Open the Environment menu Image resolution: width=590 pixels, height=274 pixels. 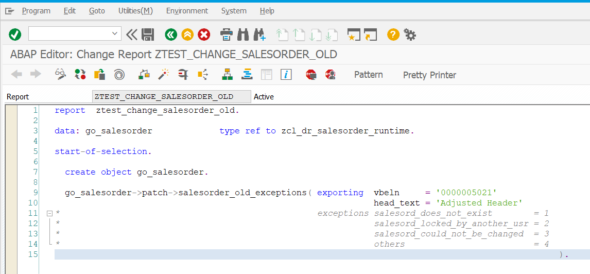click(x=187, y=11)
